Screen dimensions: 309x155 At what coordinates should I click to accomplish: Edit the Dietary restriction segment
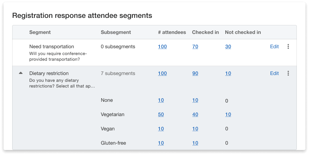click(x=274, y=74)
